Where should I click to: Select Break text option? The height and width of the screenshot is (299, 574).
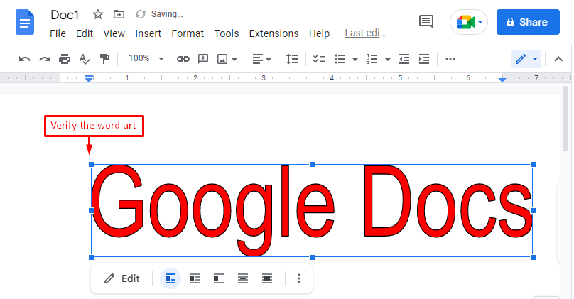click(x=219, y=278)
